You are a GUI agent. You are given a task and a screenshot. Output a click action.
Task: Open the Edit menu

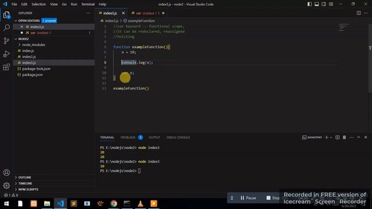coord(24,4)
